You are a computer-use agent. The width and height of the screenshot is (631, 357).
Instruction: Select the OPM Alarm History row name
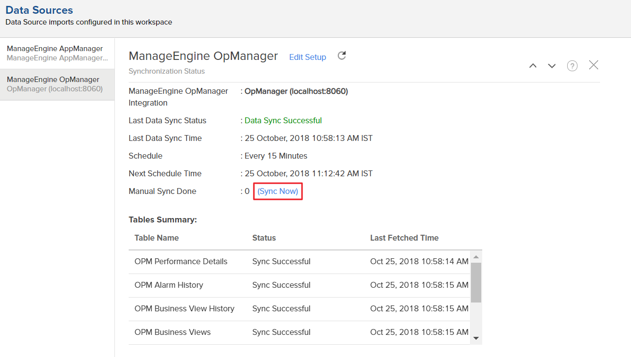tap(169, 285)
